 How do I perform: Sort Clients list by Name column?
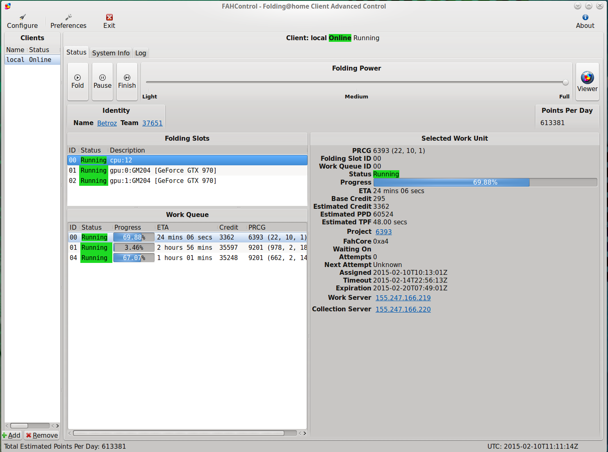(16, 50)
